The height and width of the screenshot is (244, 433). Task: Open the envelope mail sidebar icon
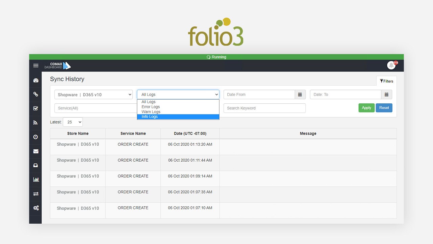(36, 151)
